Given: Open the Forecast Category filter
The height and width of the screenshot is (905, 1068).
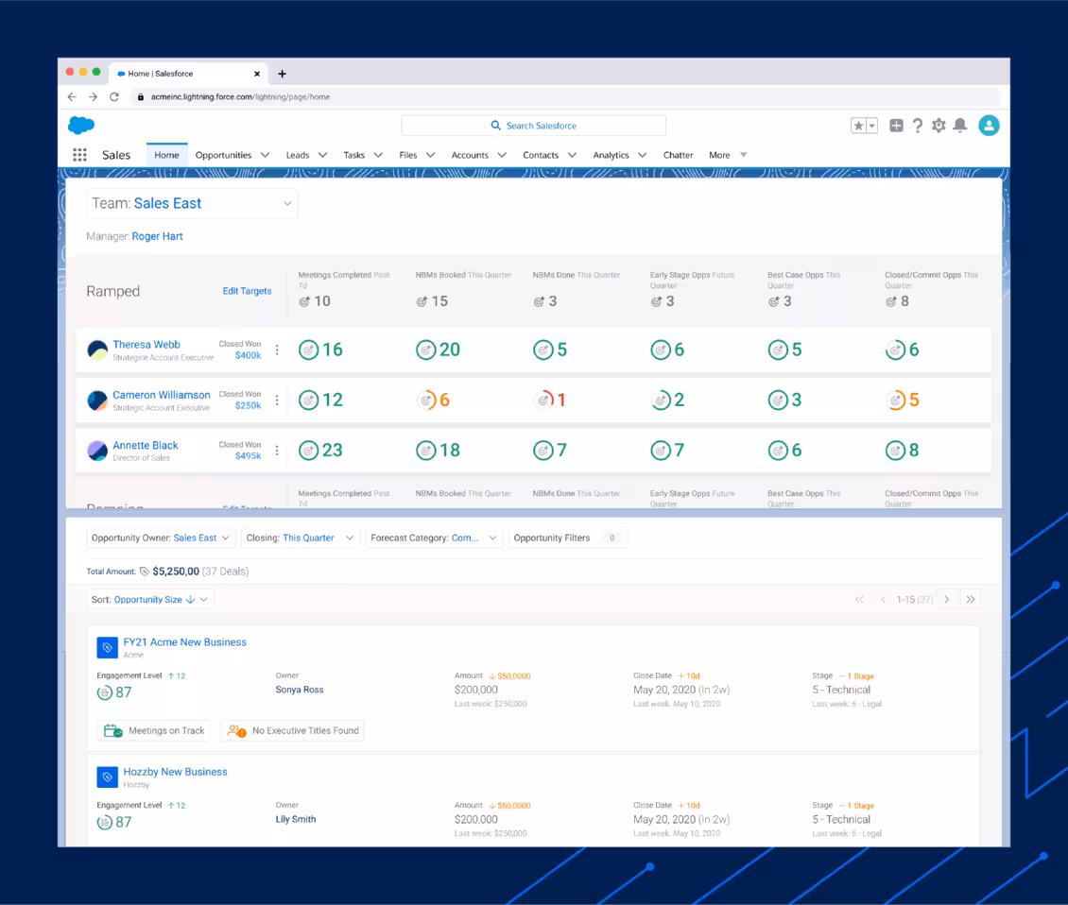Looking at the screenshot, I should coord(434,538).
